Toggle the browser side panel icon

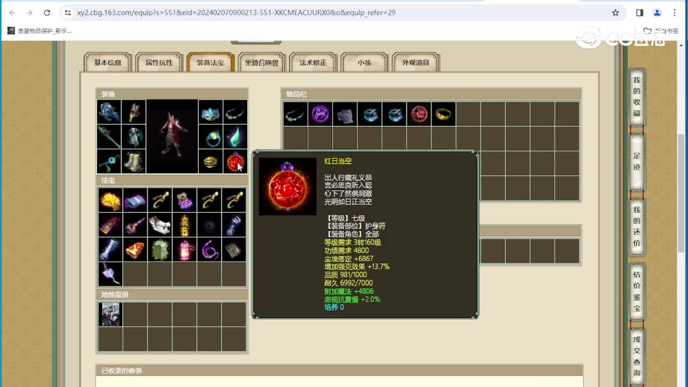point(640,12)
